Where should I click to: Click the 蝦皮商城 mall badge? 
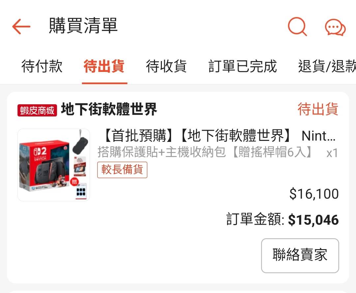point(37,111)
